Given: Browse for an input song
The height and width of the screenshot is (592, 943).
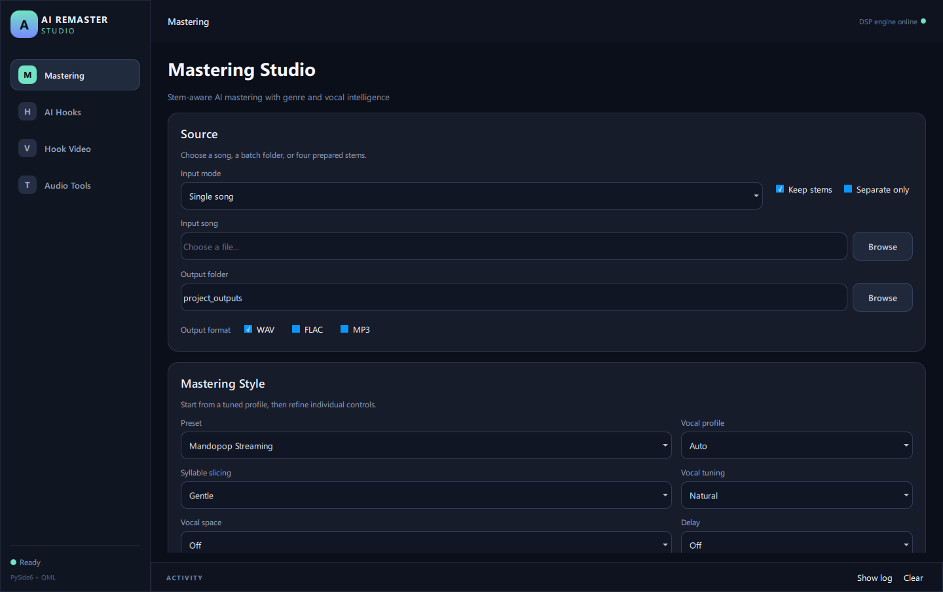Looking at the screenshot, I should click(x=882, y=246).
